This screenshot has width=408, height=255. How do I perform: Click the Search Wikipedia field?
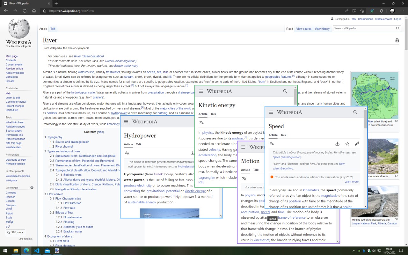click(x=364, y=28)
